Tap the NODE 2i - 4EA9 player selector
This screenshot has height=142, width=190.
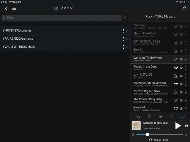(x=160, y=140)
